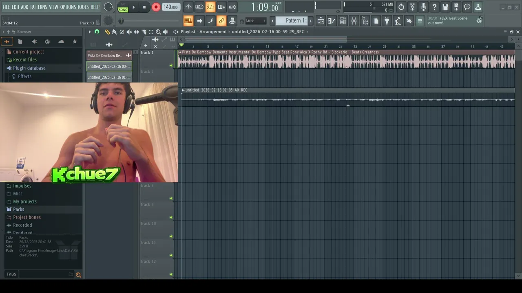Open the EDIT menu
Viewport: 522px width, 293px height.
tap(15, 7)
